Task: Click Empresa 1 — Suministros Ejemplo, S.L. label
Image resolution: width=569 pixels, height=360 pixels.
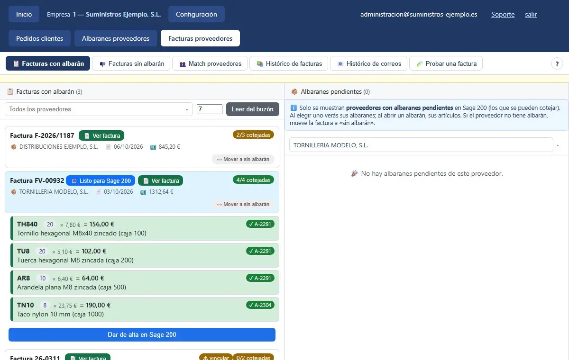Action: click(x=104, y=14)
